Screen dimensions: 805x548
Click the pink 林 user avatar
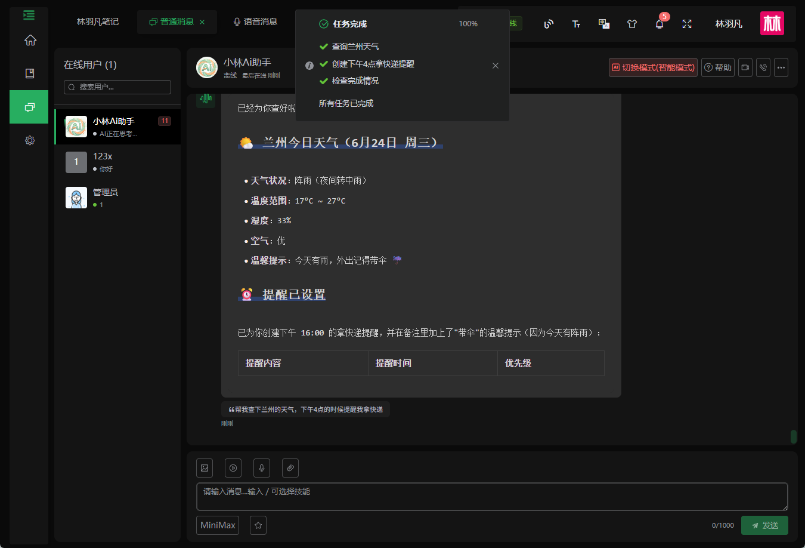[772, 23]
